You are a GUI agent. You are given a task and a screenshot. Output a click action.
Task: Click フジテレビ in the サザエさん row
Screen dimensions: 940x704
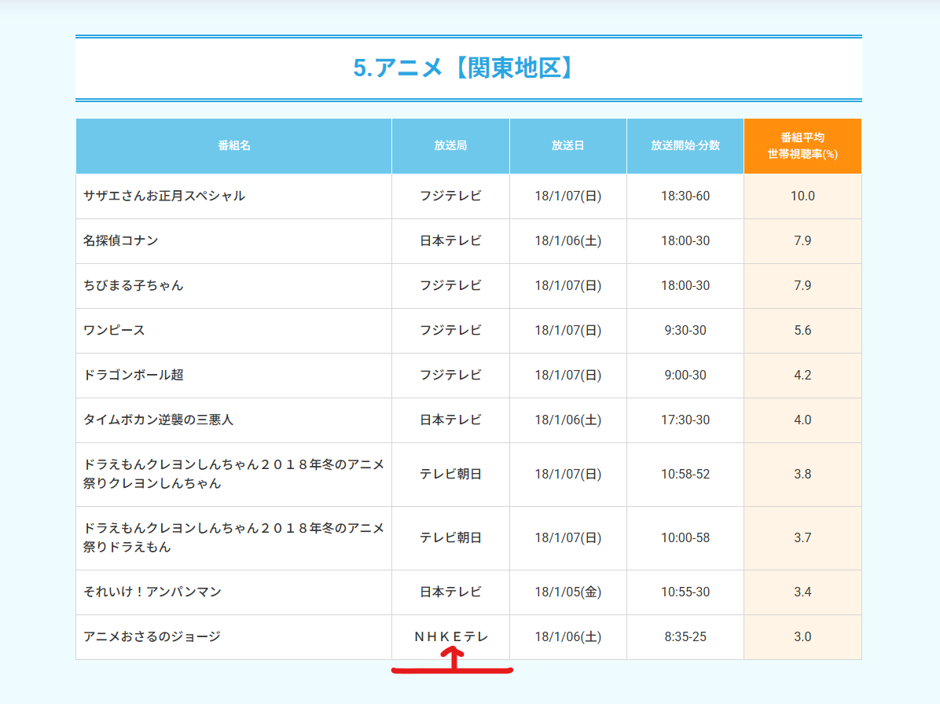(450, 196)
